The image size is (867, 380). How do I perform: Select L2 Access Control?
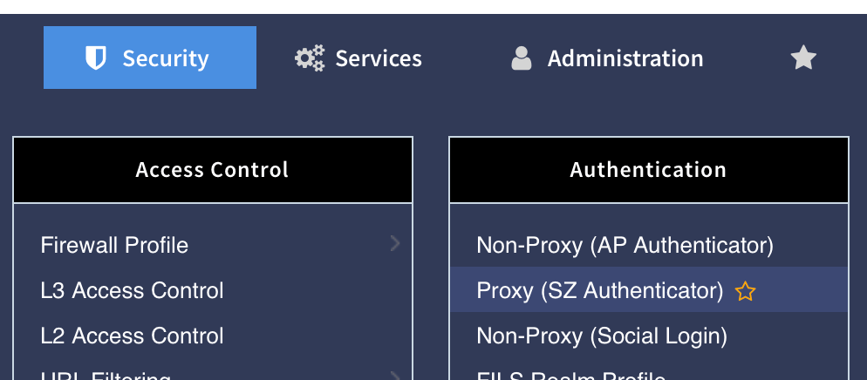[x=132, y=336]
